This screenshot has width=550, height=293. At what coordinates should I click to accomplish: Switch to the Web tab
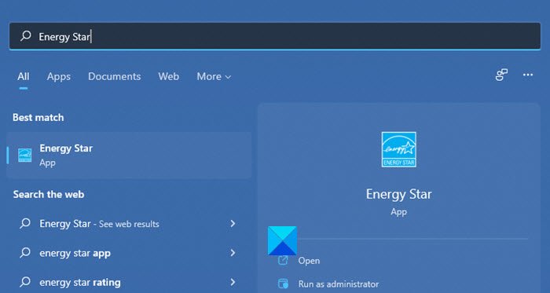(169, 76)
